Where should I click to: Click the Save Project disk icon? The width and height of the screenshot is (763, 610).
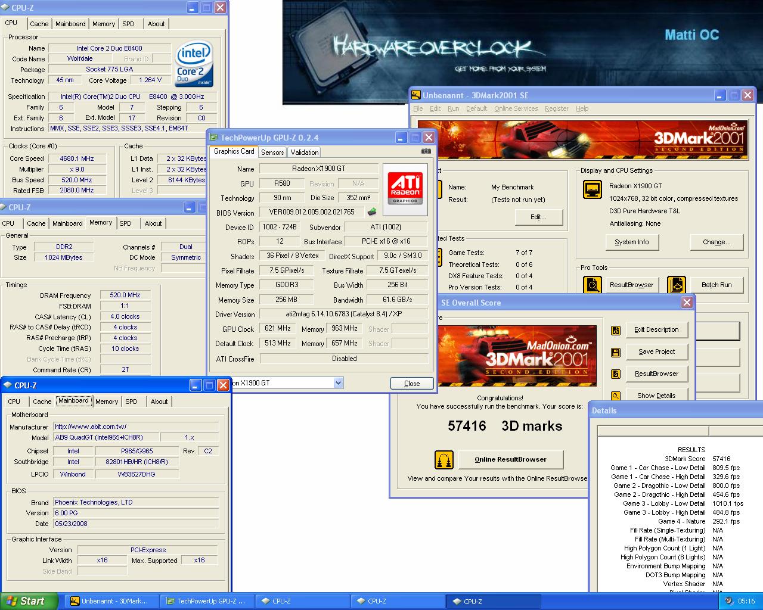coord(616,352)
